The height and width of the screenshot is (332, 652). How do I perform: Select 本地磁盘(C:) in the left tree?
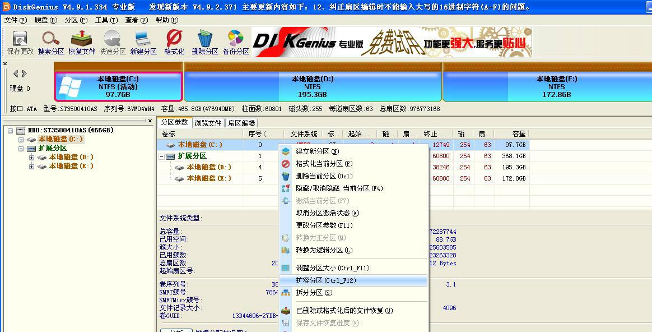[x=60, y=139]
